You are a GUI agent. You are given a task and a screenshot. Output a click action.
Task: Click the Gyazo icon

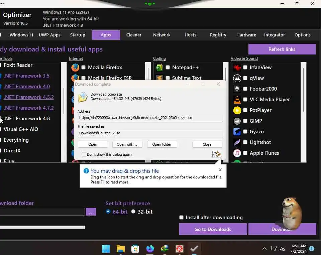coord(237,132)
